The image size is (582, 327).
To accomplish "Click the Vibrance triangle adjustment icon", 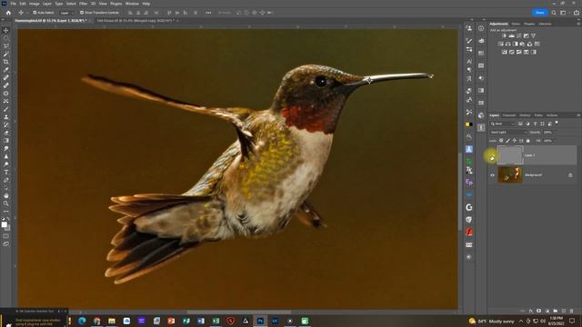I will (x=534, y=35).
